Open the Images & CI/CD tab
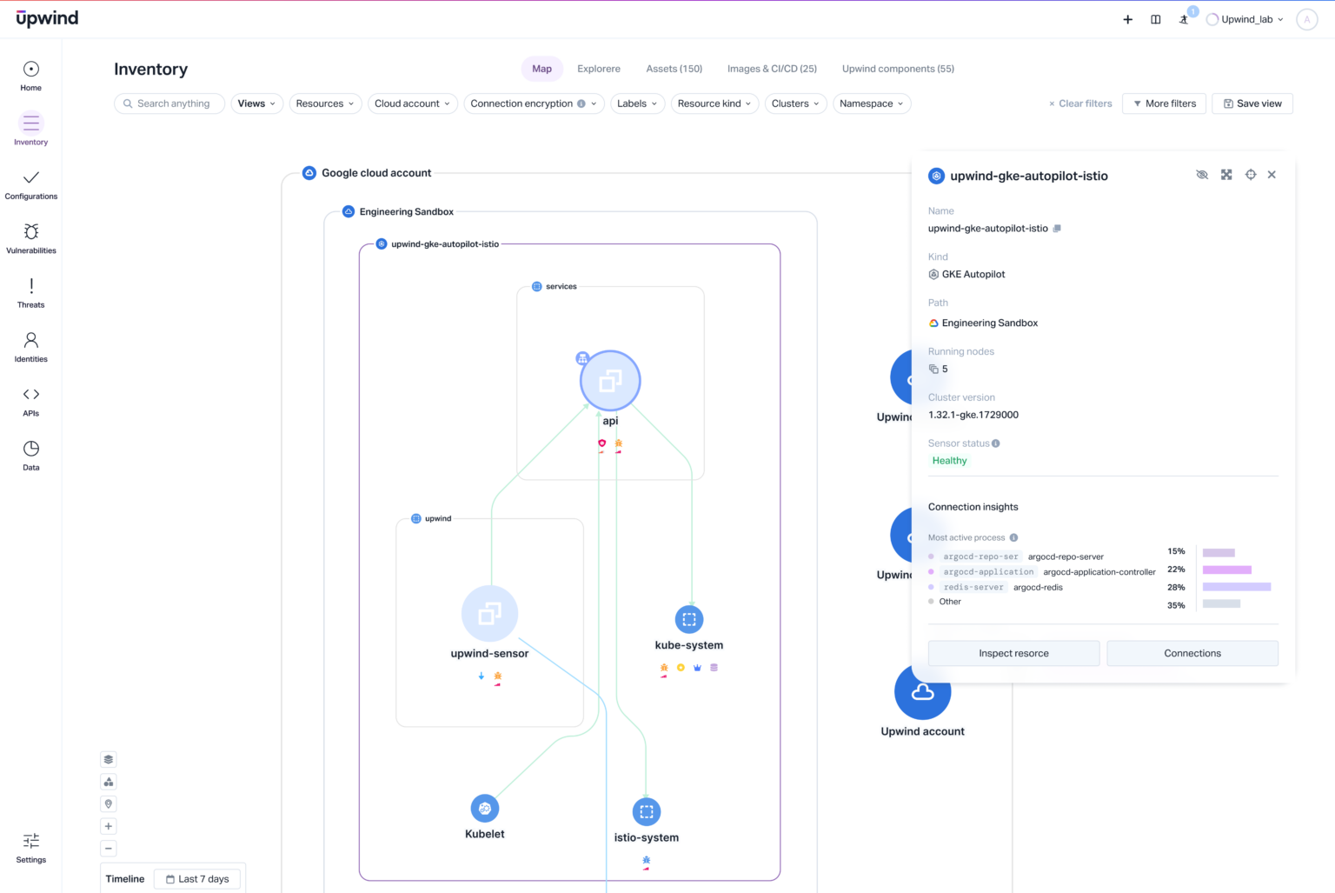Image resolution: width=1335 pixels, height=893 pixels. (772, 68)
